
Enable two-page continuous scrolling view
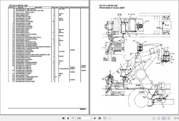click(169, 118)
